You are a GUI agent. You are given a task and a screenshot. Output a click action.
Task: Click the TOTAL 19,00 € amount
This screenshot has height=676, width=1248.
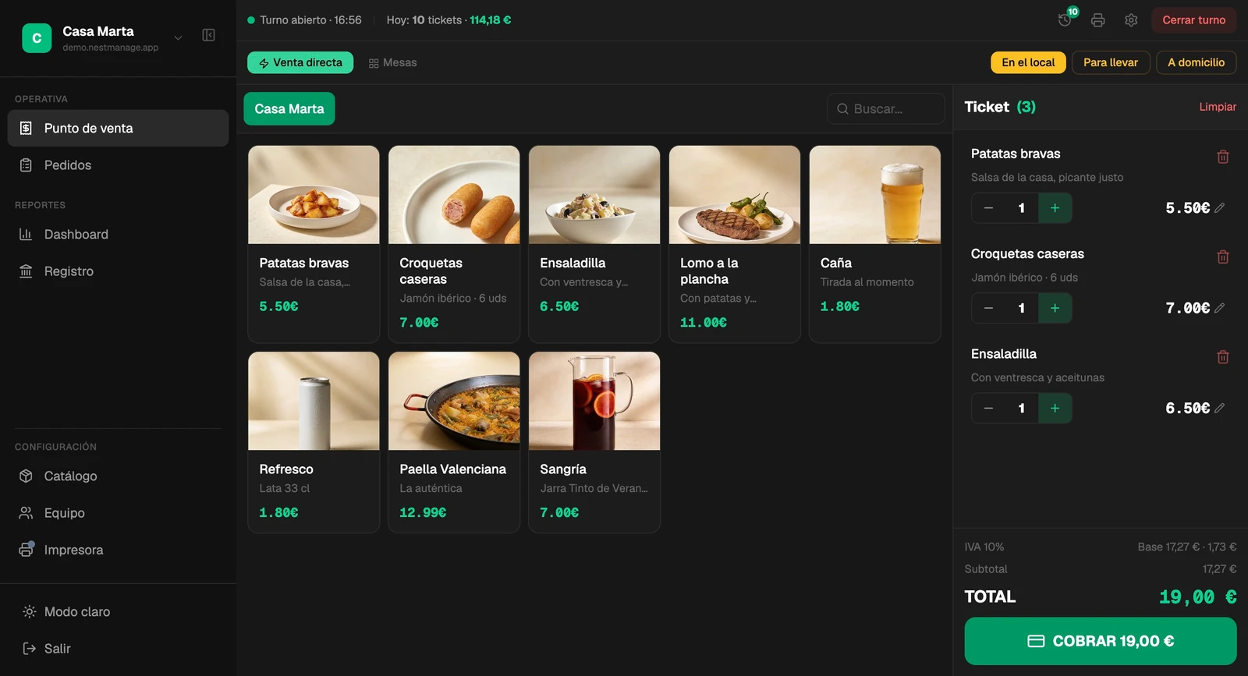[x=1197, y=597]
